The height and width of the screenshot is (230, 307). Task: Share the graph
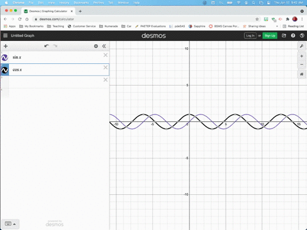pos(284,36)
